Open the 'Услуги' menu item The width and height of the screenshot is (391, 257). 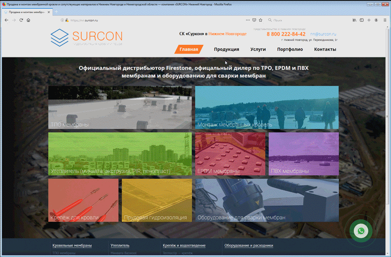pyautogui.click(x=258, y=50)
